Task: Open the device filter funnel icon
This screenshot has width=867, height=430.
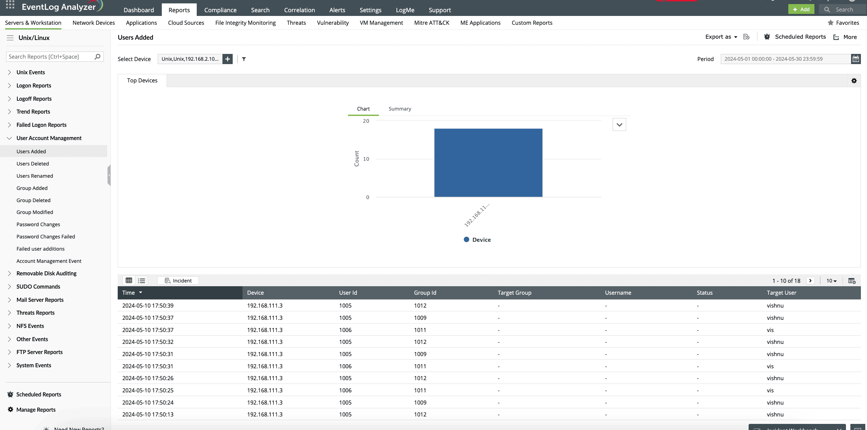Action: [x=244, y=59]
